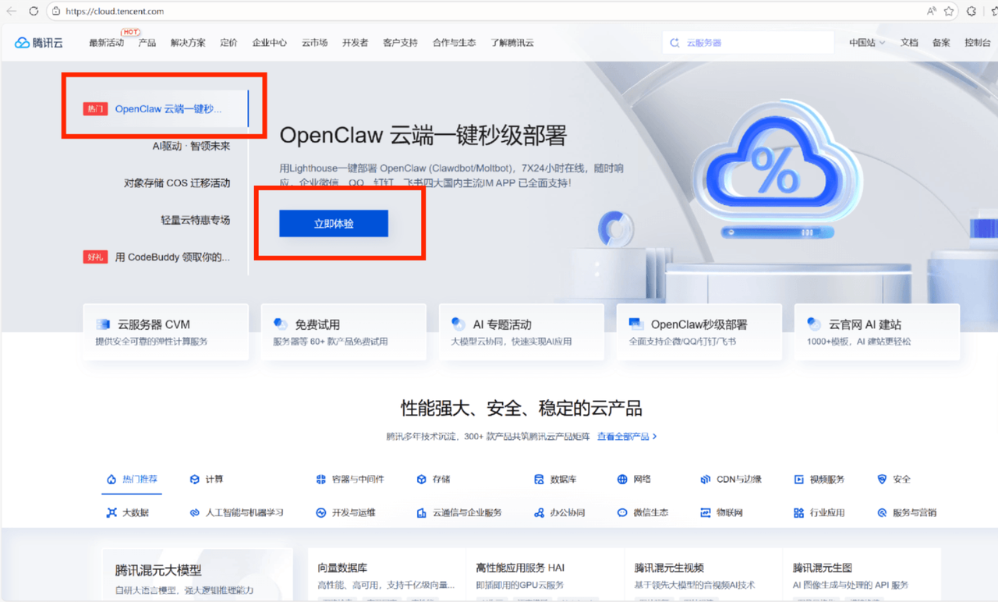Open the 解决方案 navigation menu
The height and width of the screenshot is (602, 998).
(x=188, y=43)
